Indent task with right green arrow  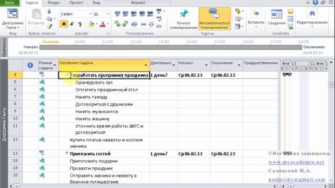[126, 24]
